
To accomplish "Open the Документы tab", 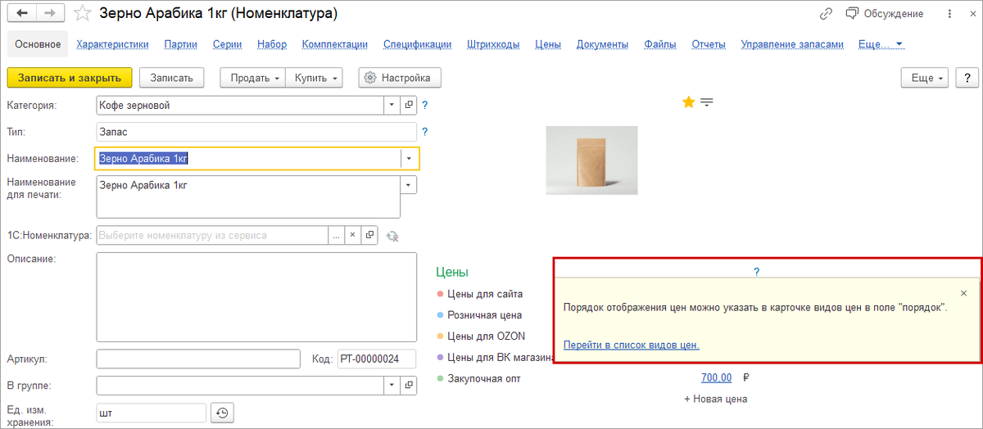I will 602,44.
